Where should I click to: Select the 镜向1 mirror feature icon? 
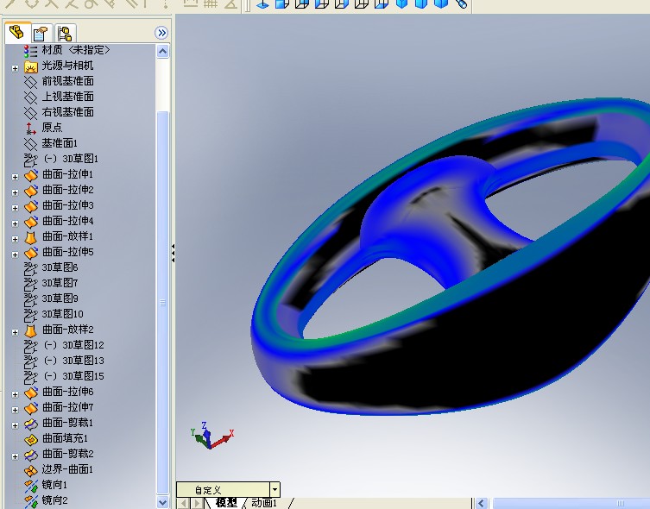31,486
